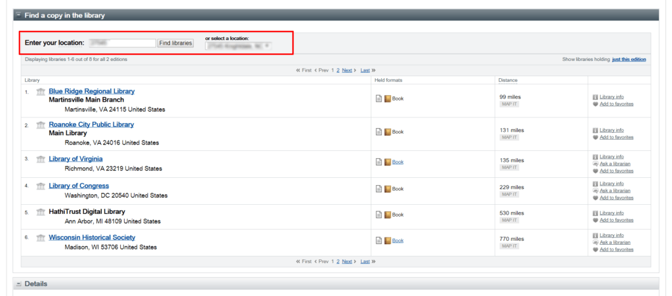Click the book icon in Blue Ridge row
The width and height of the screenshot is (672, 296).
(387, 98)
